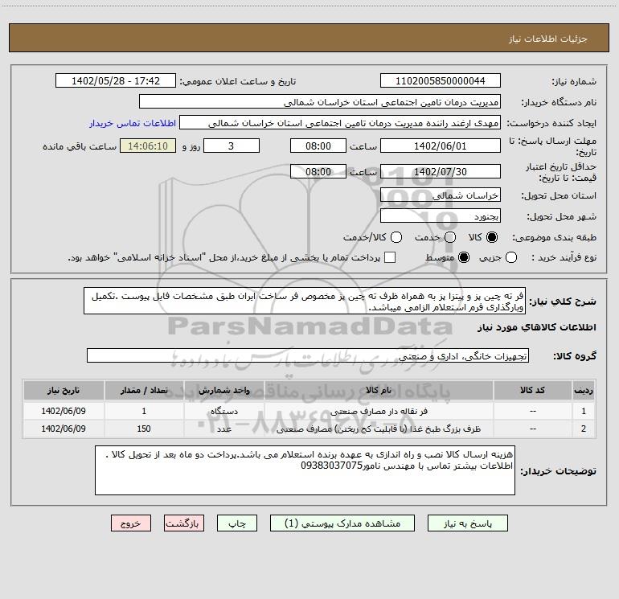
Task: Select the خدمت radio button
Action: (x=450, y=237)
